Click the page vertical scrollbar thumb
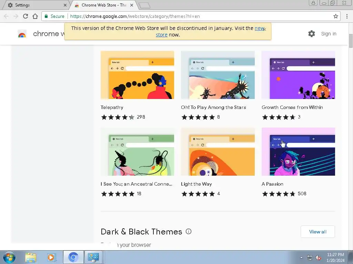The height and width of the screenshot is (264, 353). [x=351, y=41]
